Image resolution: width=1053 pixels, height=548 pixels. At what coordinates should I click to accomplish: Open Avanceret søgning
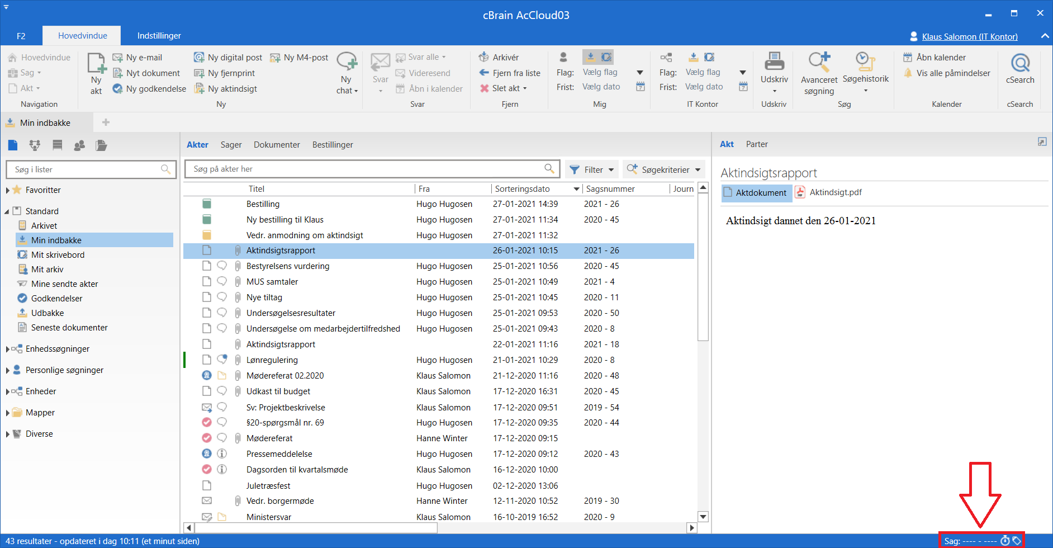819,74
